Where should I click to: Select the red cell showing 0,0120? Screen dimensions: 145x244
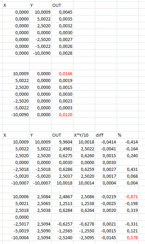coord(62,115)
